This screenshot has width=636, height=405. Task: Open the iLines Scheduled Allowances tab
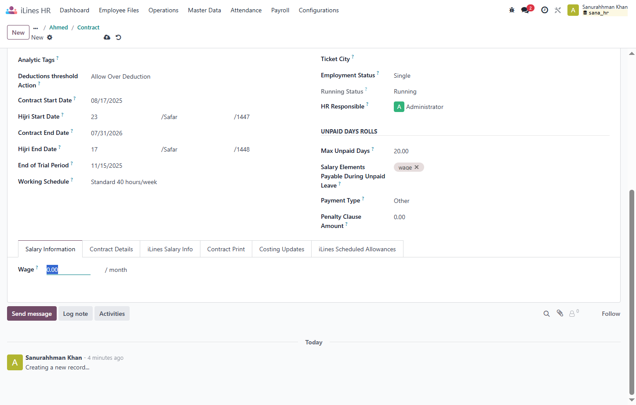coord(357,249)
